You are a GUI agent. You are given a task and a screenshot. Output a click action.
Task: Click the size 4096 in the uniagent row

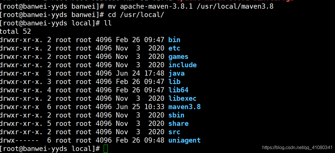104,140
